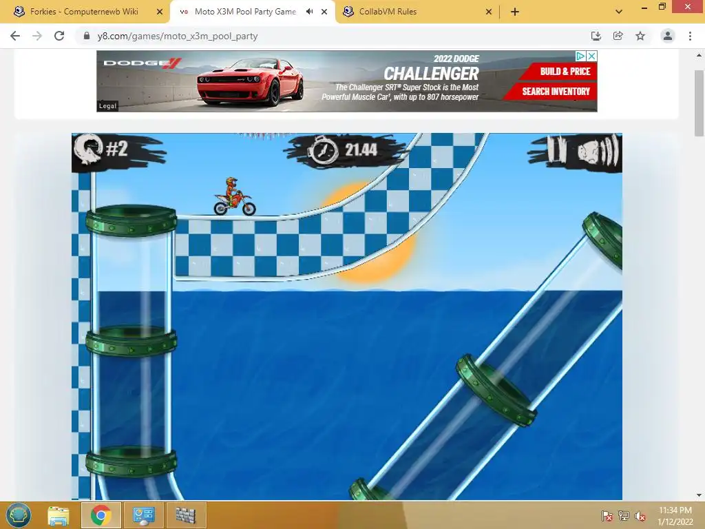
Task: Click the page vertical scrollbar thumb
Action: coord(699,103)
